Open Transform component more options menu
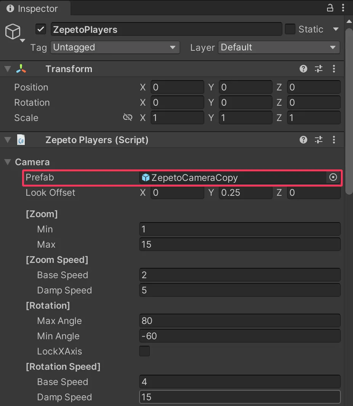The width and height of the screenshot is (353, 406). click(334, 69)
